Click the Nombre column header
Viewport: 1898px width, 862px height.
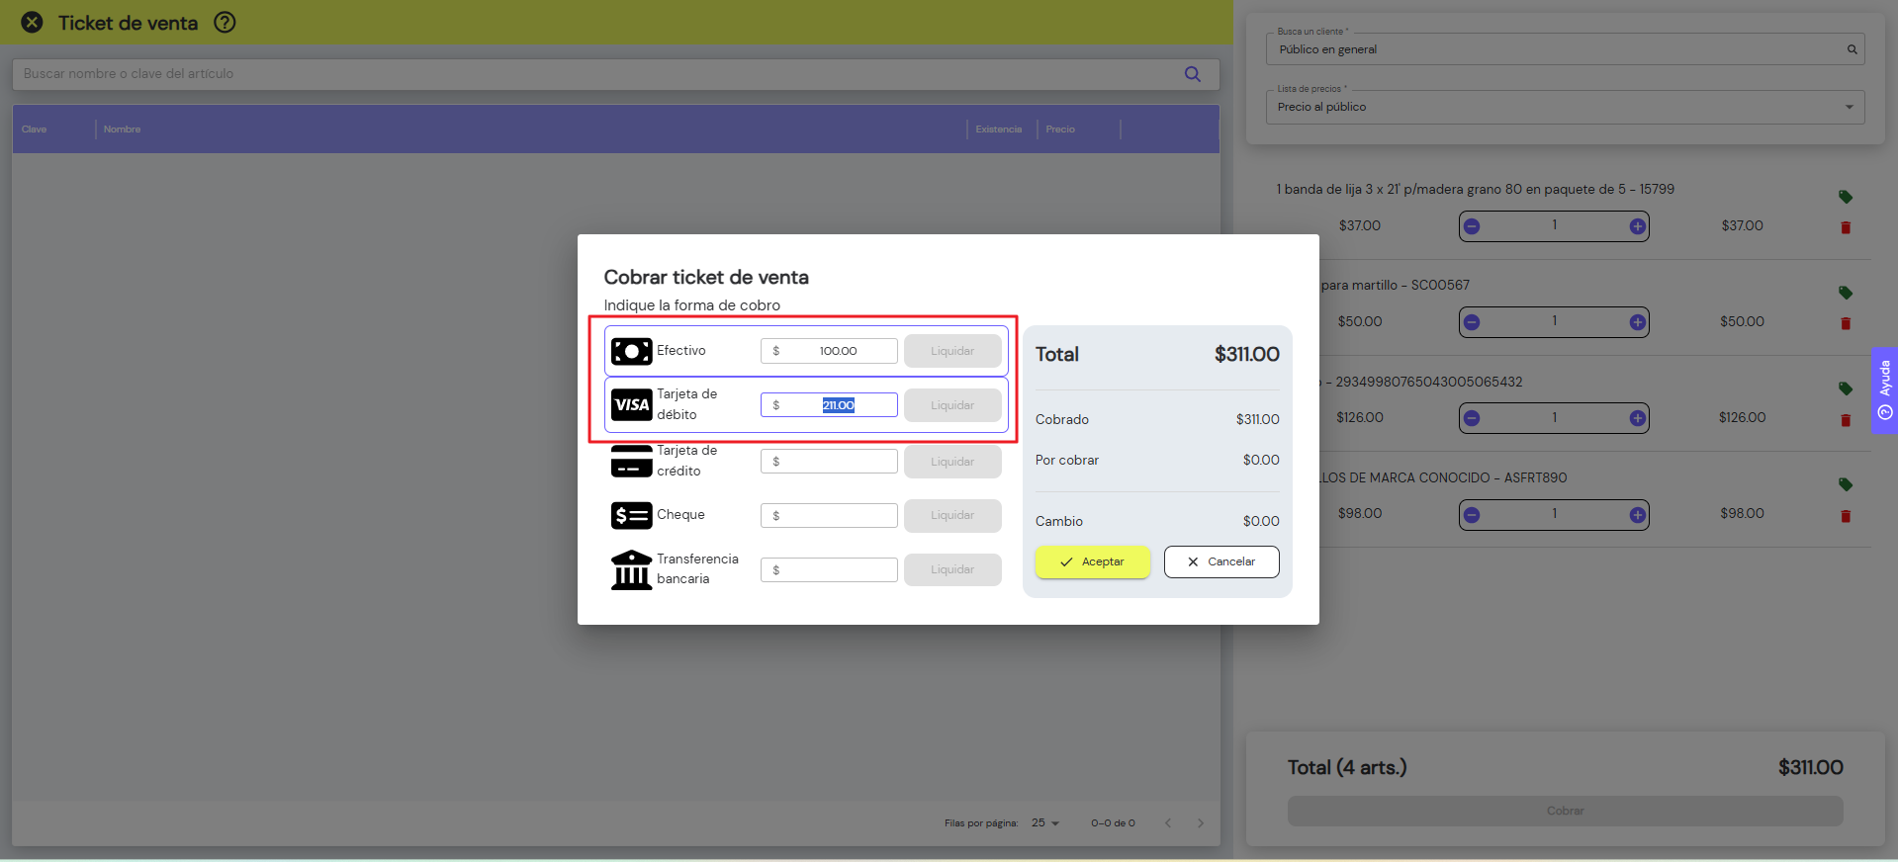point(122,129)
